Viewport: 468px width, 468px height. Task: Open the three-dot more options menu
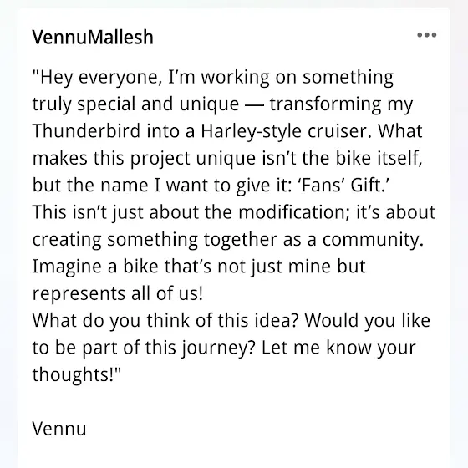coord(426,35)
